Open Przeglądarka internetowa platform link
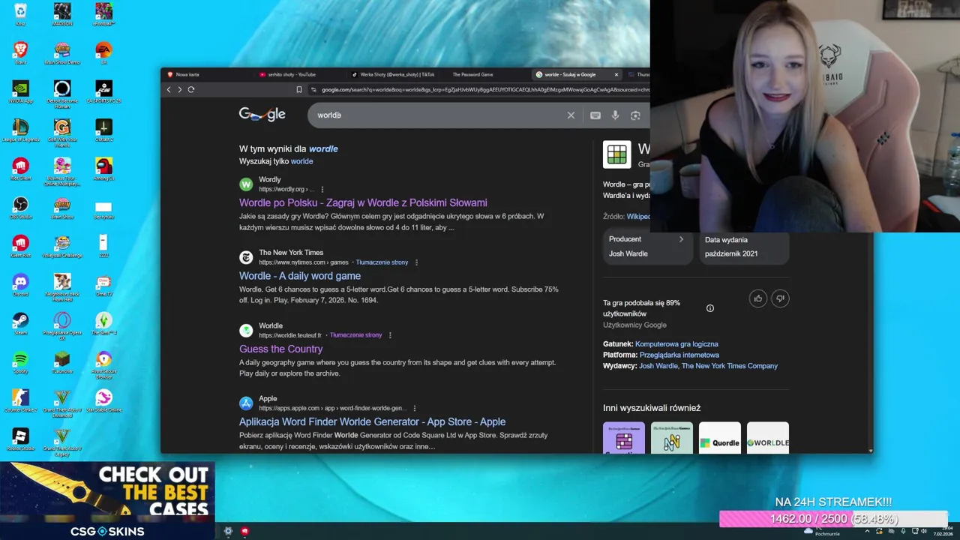The width and height of the screenshot is (960, 540). click(679, 355)
